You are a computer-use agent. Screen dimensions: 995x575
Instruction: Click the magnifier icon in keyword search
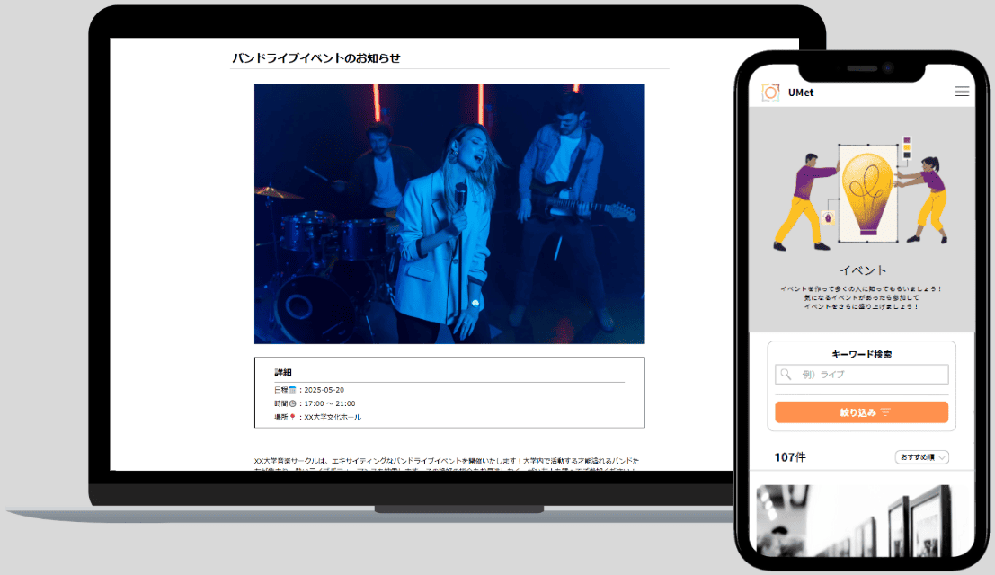tap(786, 375)
